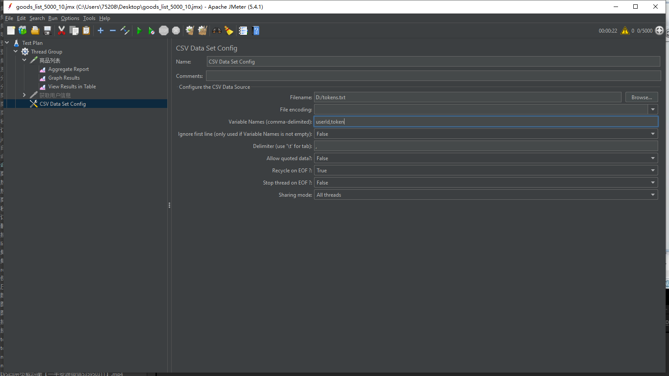Screen dimensions: 669x376
Task: Open the Function Helper dialog icon
Action: tap(243, 30)
